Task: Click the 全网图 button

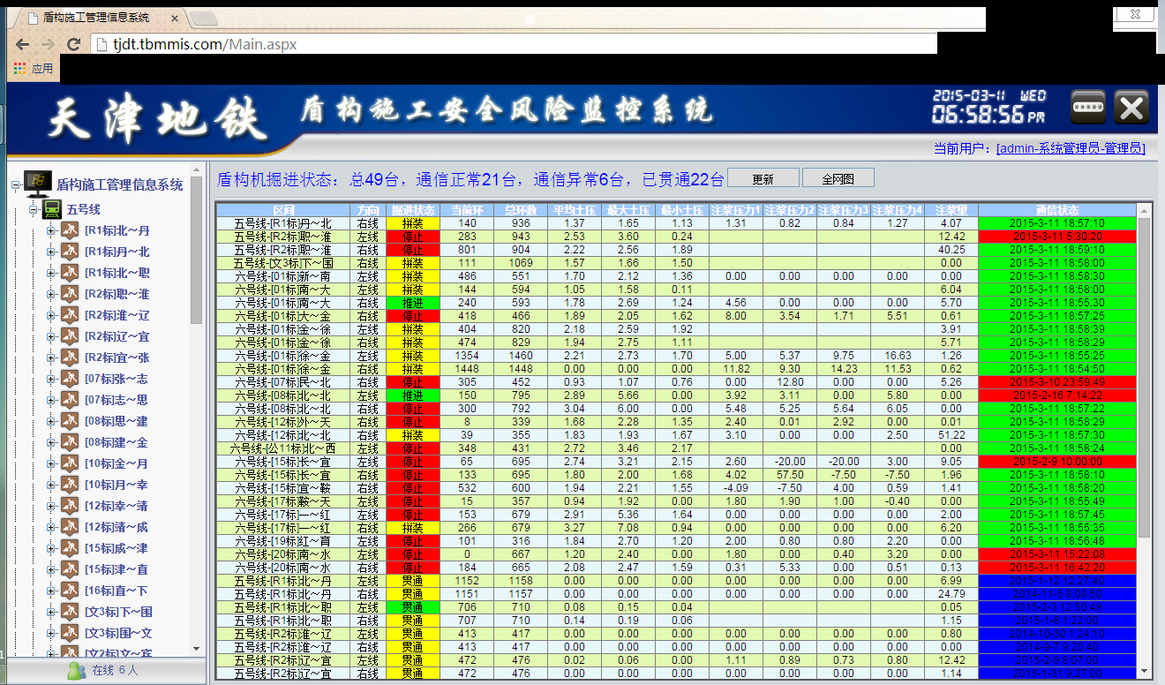Action: (x=838, y=178)
